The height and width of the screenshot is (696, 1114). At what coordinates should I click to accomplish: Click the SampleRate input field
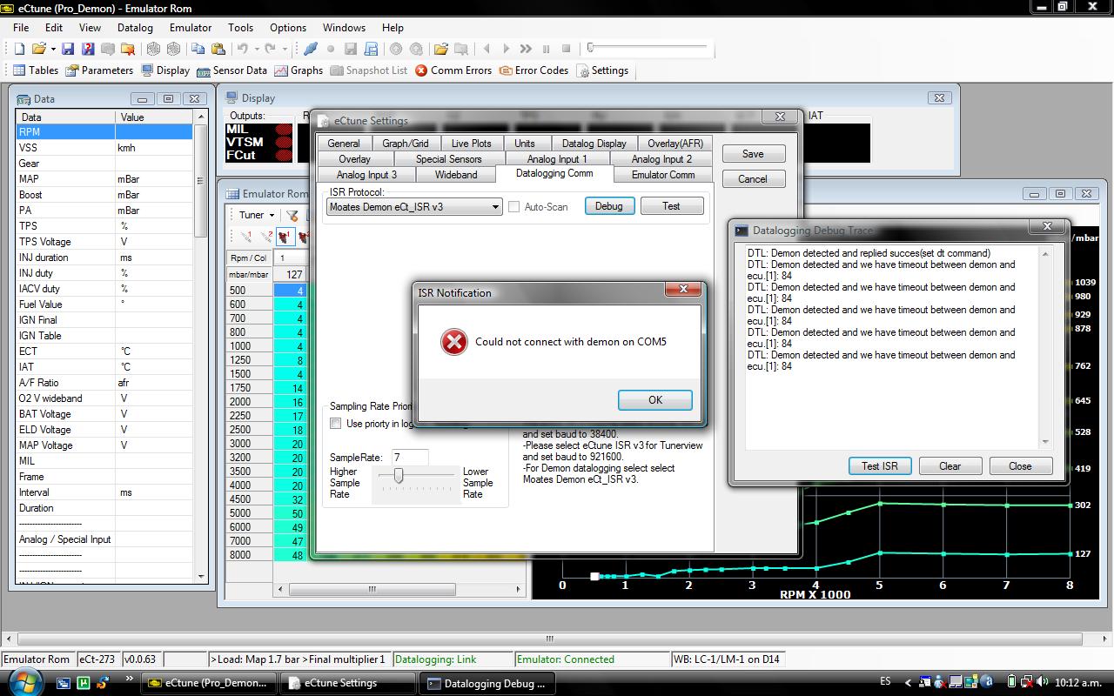pyautogui.click(x=410, y=457)
